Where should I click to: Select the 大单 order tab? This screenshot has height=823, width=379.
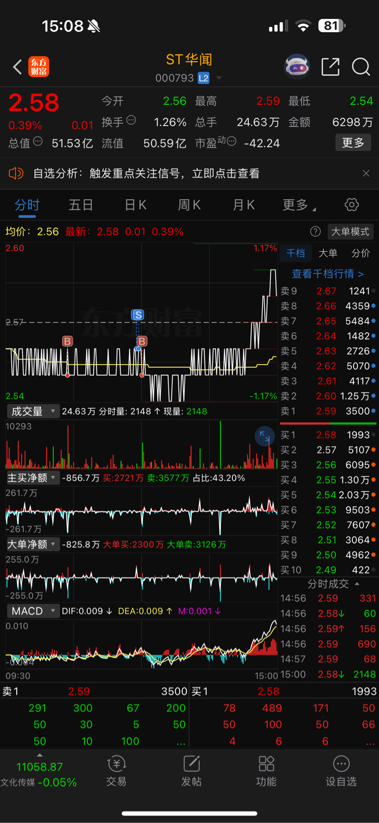pos(328,253)
